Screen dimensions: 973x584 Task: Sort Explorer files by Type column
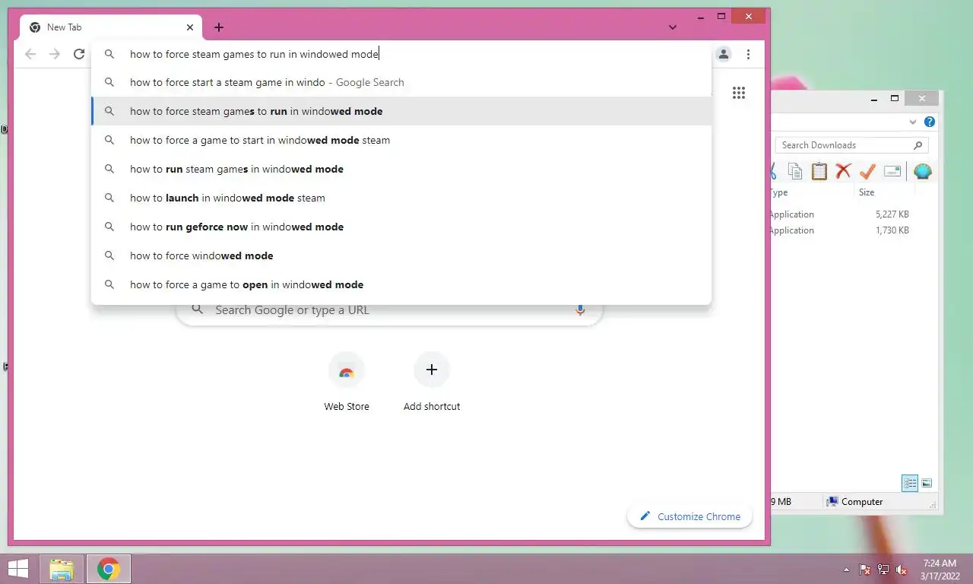coord(780,192)
